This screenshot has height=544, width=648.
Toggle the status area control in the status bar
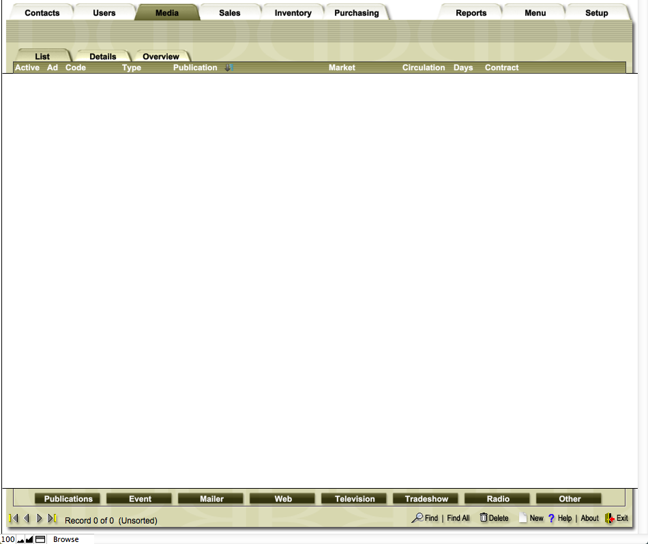click(40, 539)
